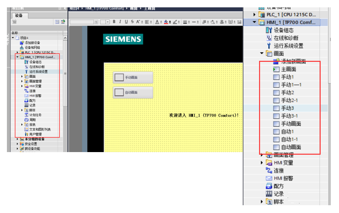The height and width of the screenshot is (213, 339).
Task: Select 手动1 screen in the tree
Action: 287,77
